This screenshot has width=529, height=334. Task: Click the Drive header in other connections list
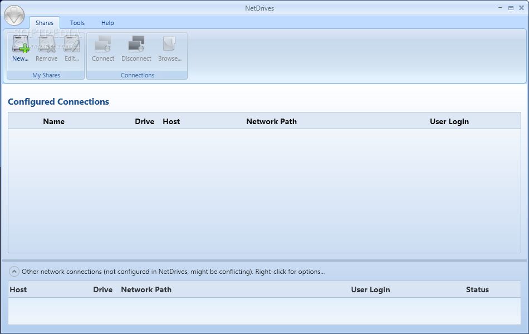pyautogui.click(x=103, y=289)
